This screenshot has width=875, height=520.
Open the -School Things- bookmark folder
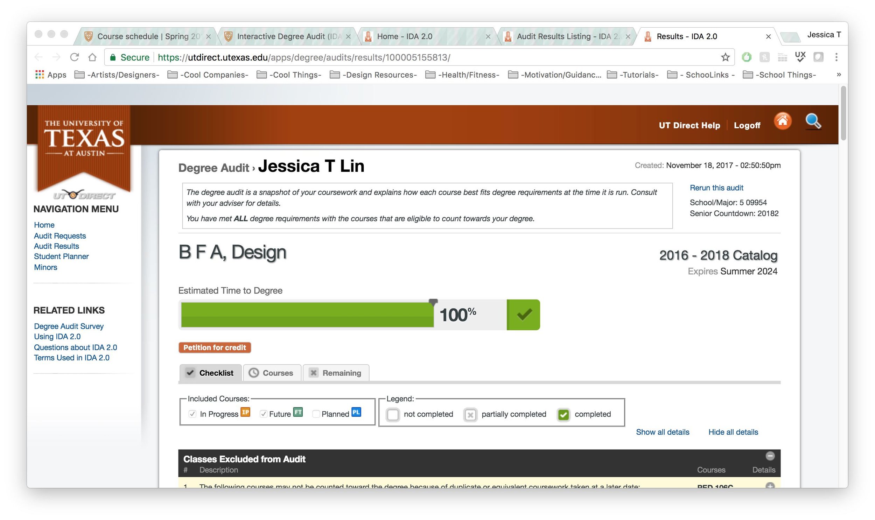[779, 75]
